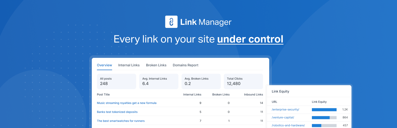
Task: Click the Link Equity panel title
Action: pos(281,91)
